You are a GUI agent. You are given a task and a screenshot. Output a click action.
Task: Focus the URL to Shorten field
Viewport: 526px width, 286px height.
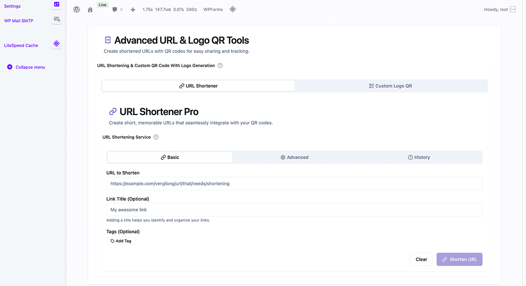coord(294,184)
